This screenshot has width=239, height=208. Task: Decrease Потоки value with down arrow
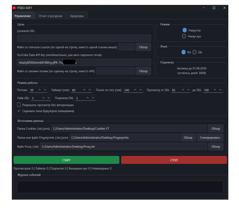coord(45,90)
